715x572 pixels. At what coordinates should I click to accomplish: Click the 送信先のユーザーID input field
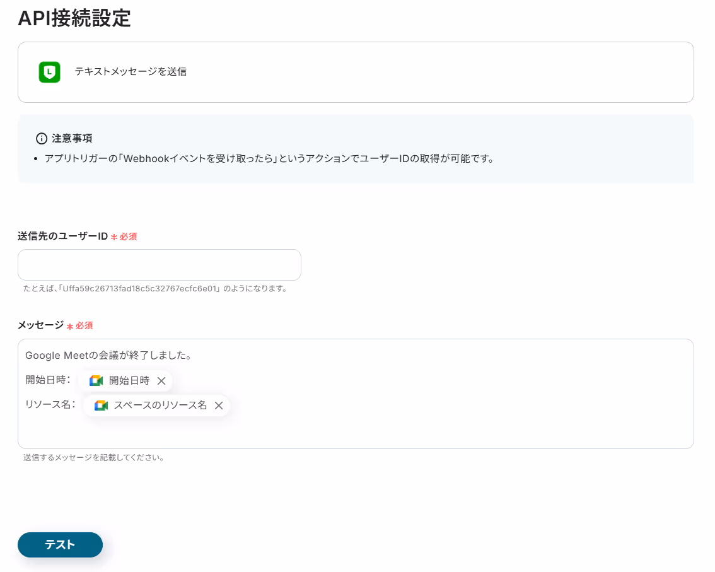click(159, 265)
